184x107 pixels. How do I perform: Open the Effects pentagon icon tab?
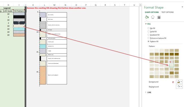click(153, 17)
